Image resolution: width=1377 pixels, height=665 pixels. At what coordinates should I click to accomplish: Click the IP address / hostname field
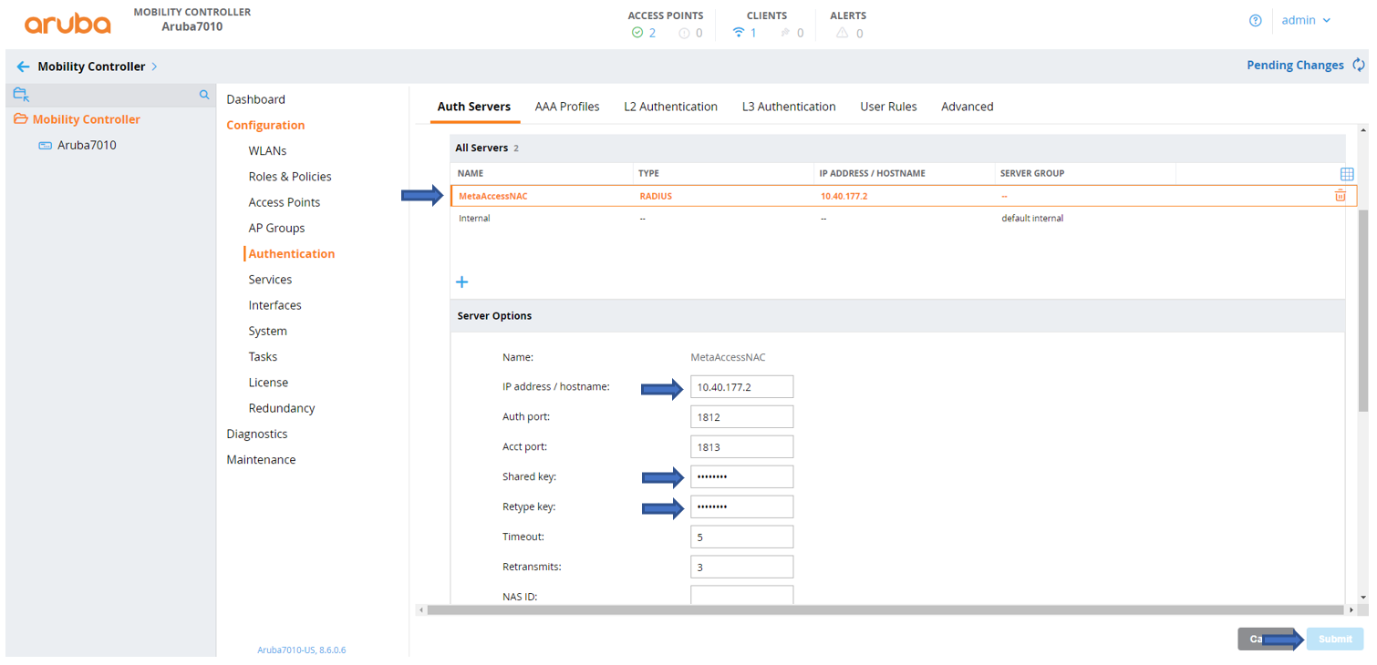tap(741, 386)
